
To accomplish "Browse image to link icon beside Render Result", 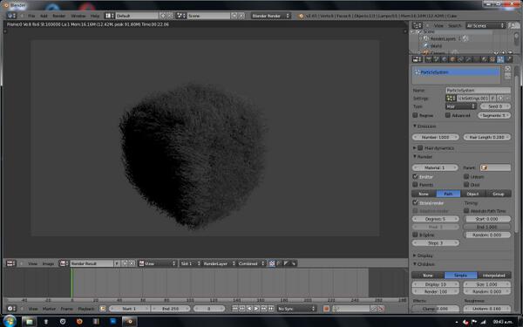I will [x=64, y=263].
